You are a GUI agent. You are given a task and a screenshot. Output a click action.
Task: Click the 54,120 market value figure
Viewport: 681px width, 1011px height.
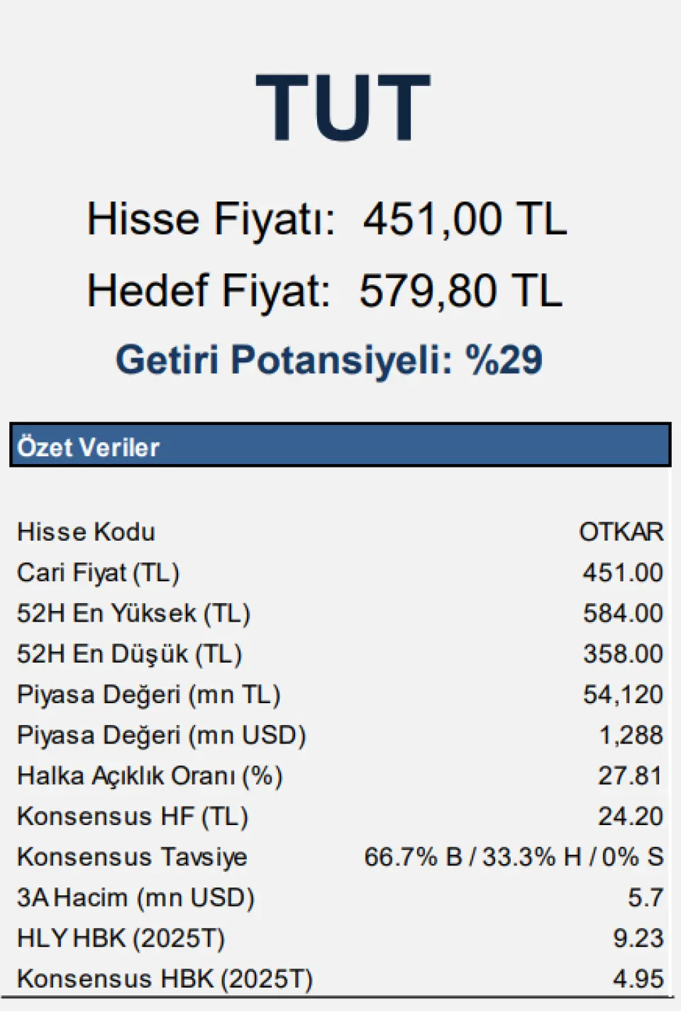click(x=623, y=695)
